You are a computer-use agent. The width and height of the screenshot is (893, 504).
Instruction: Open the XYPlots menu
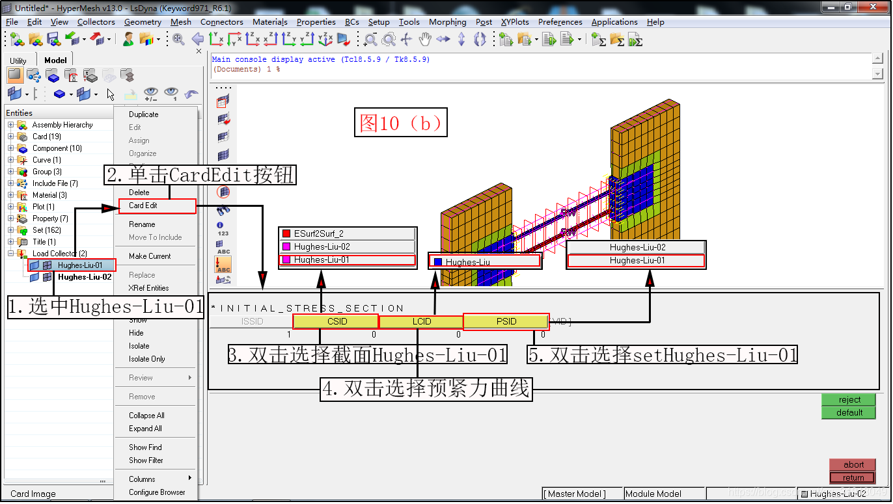click(x=515, y=21)
